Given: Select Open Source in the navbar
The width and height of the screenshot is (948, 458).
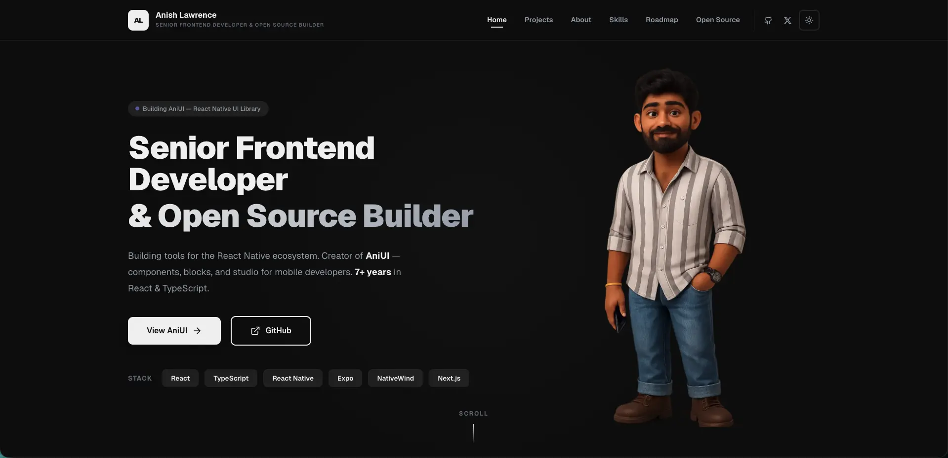Looking at the screenshot, I should [x=718, y=20].
